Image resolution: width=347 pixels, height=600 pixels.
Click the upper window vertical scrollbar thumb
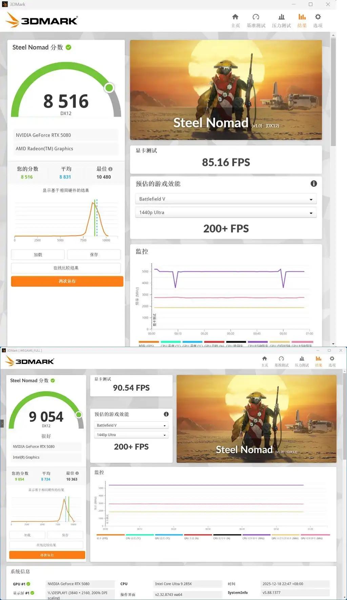click(x=333, y=91)
